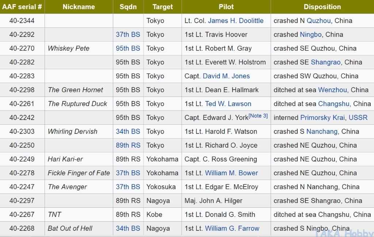Click the Note 3 superscript reference
Screen dimensions: 374x237
click(258, 116)
